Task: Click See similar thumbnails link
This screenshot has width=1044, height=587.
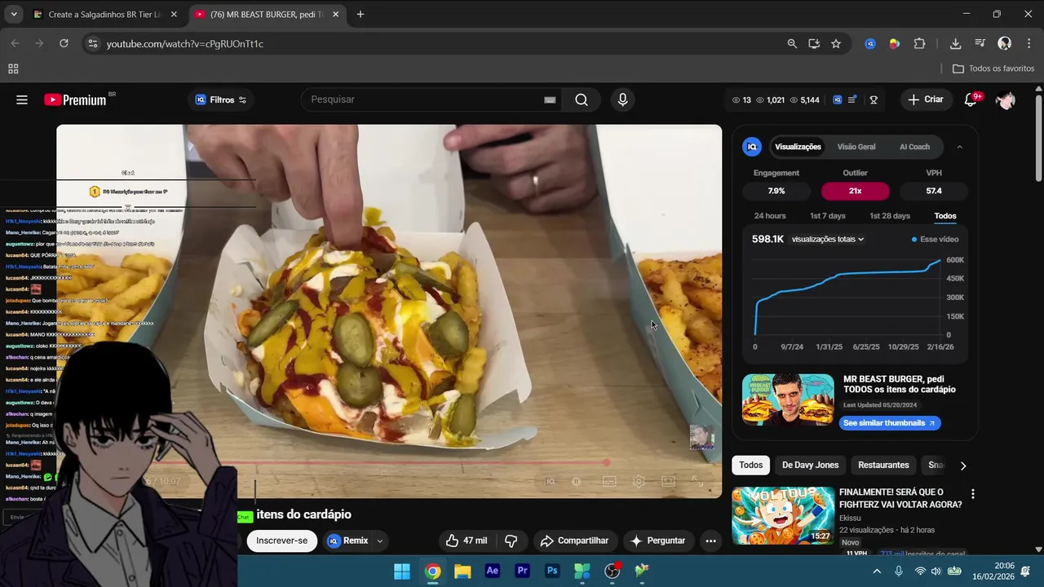Action: point(890,423)
